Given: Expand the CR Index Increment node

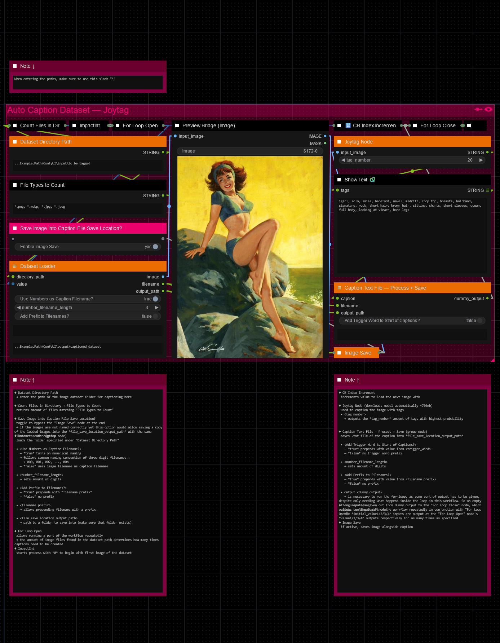Looking at the screenshot, I should click(339, 125).
